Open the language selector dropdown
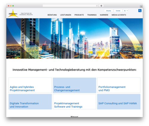 126,11
